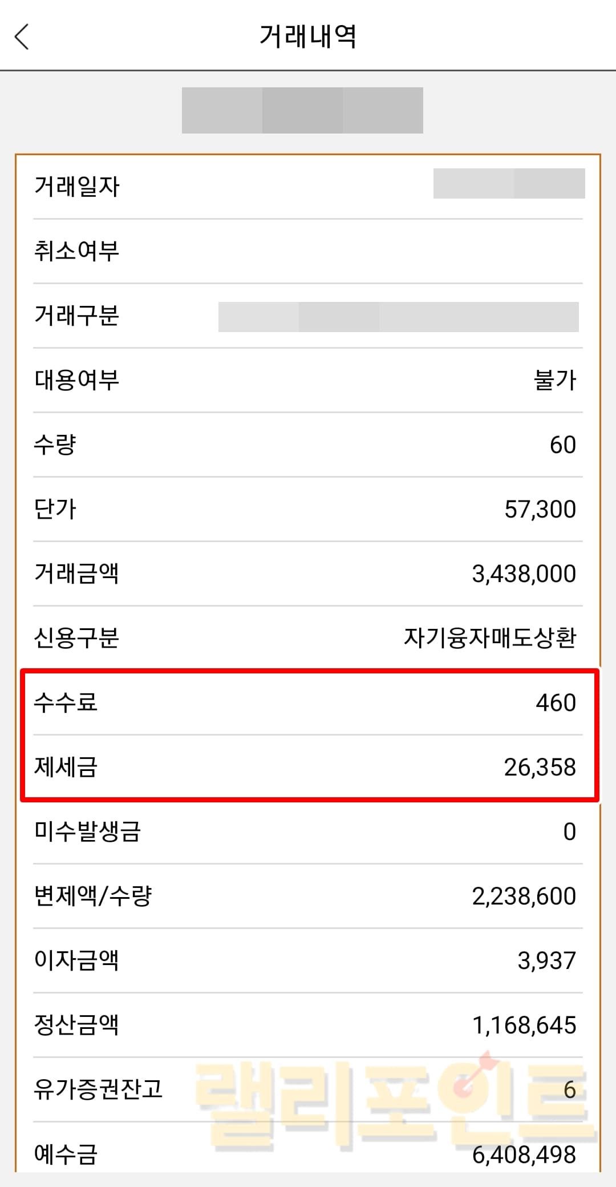
Task: Tap the 거래내역 page title
Action: tap(308, 37)
